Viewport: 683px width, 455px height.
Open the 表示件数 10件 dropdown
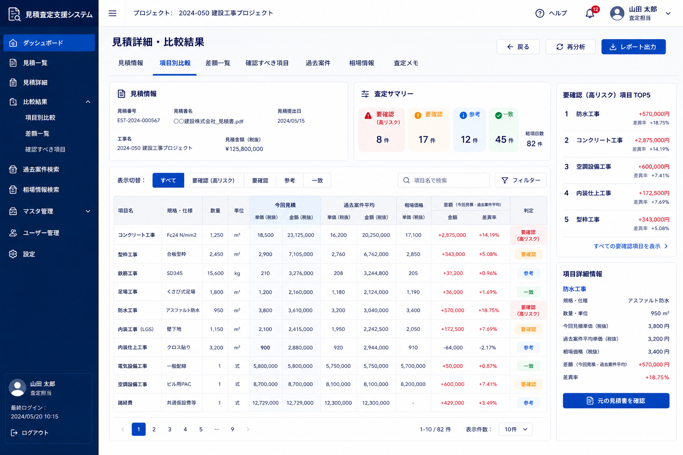(x=516, y=429)
